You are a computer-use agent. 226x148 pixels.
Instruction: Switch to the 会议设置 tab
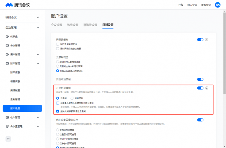click(x=56, y=25)
